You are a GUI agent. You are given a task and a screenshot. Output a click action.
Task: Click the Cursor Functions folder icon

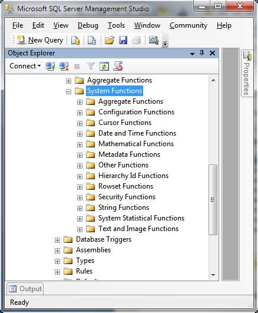90,123
